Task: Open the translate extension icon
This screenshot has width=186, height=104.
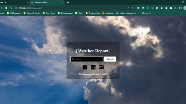Action: click(143, 8)
